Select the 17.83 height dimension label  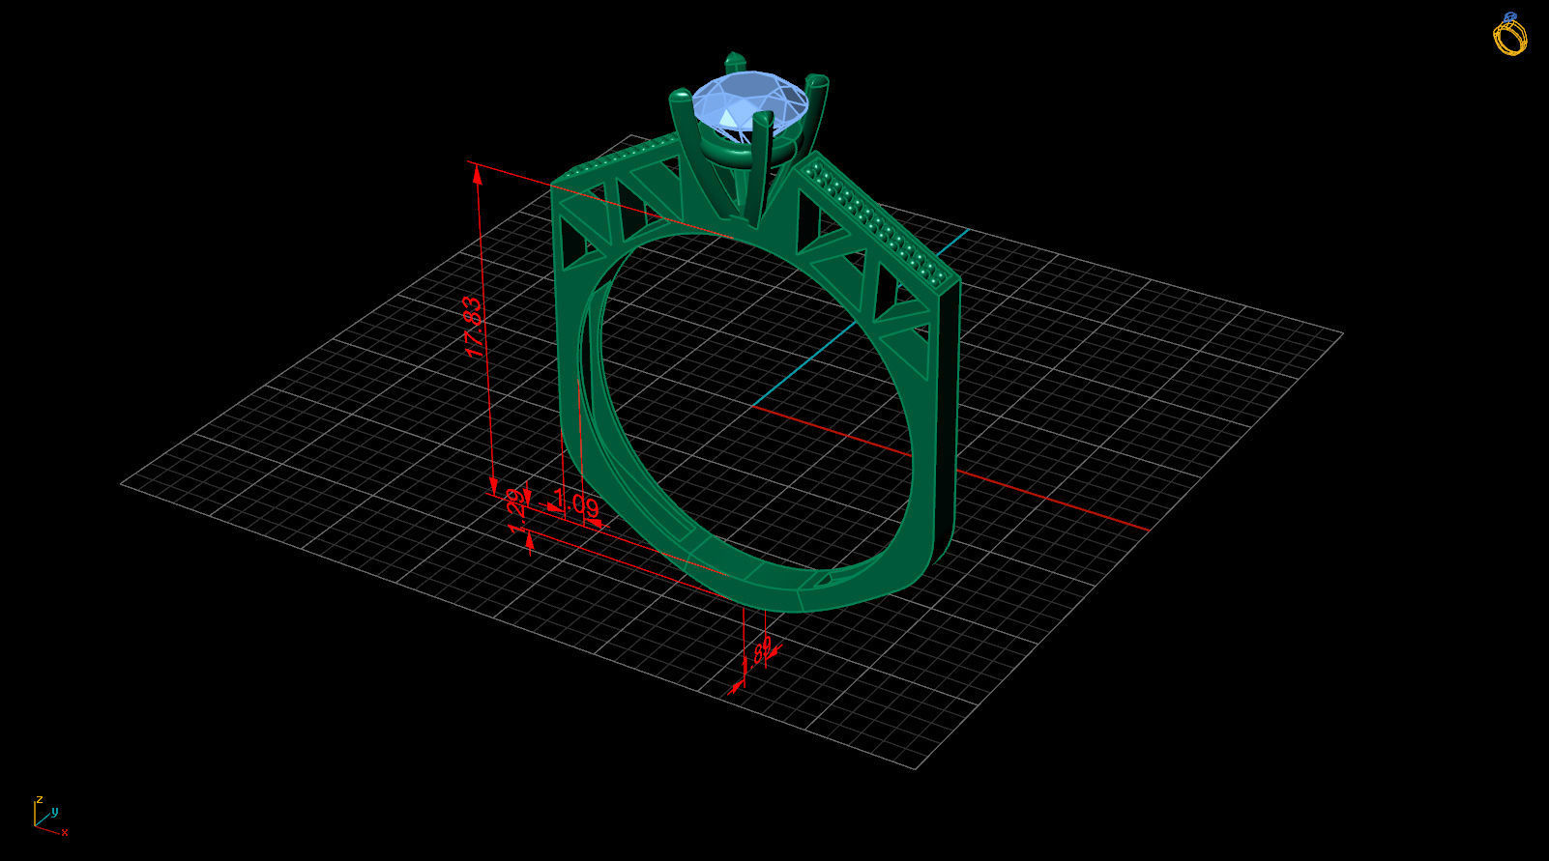tap(474, 327)
